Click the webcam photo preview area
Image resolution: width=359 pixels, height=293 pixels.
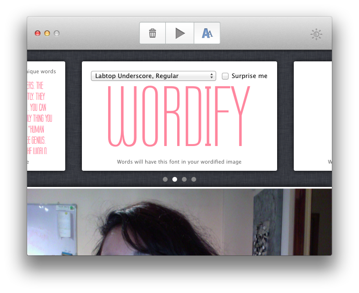click(179, 223)
